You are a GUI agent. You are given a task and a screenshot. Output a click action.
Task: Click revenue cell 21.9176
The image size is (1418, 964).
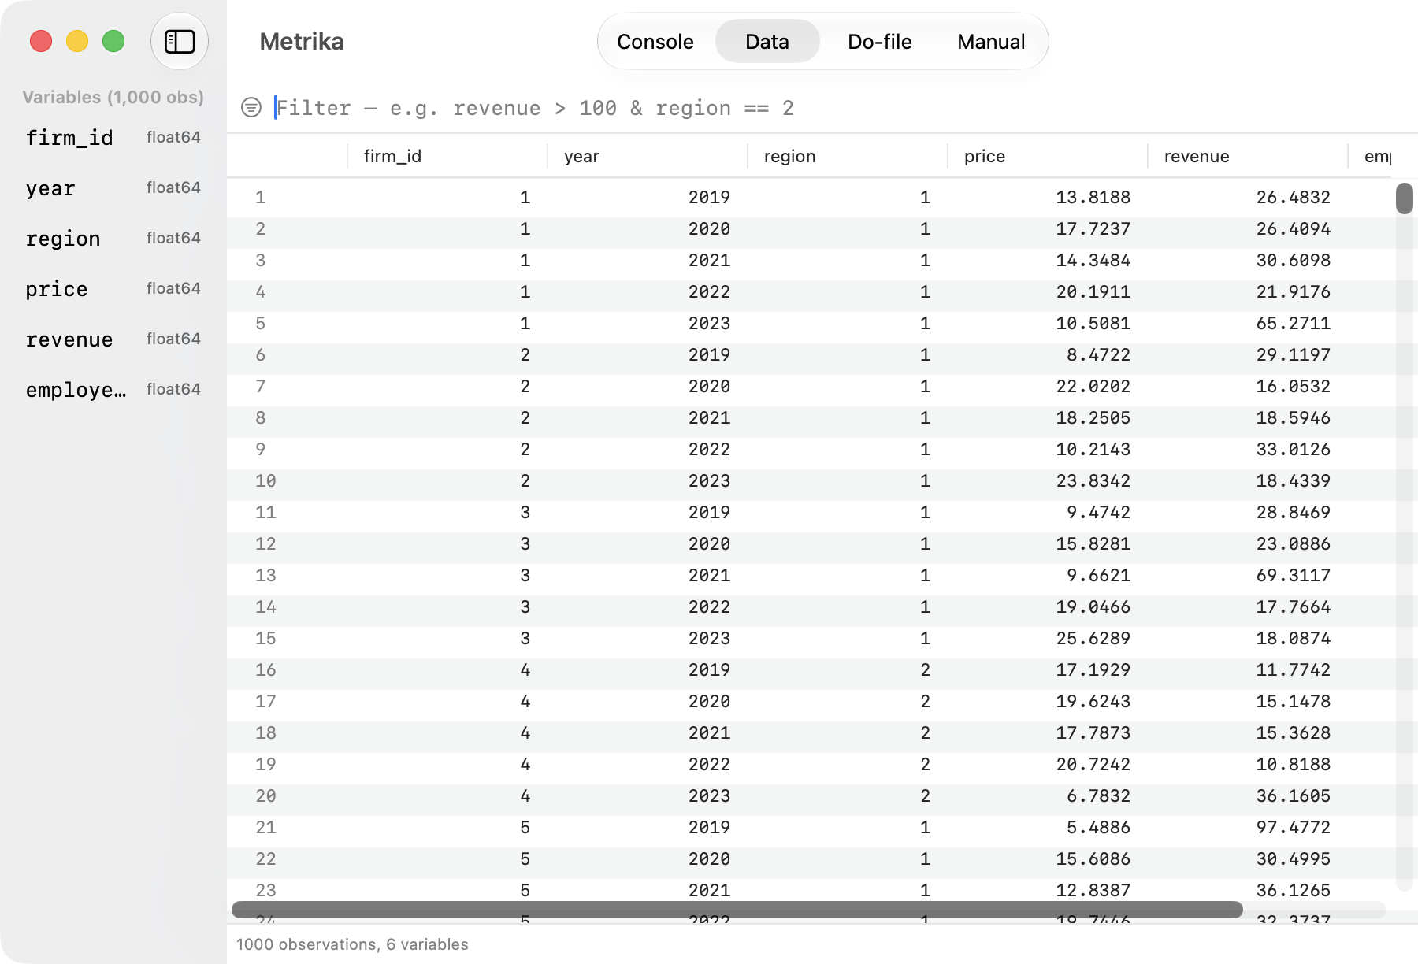(1293, 291)
